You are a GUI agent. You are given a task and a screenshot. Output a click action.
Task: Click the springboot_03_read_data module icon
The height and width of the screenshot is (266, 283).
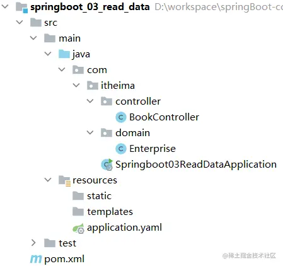pos(22,8)
